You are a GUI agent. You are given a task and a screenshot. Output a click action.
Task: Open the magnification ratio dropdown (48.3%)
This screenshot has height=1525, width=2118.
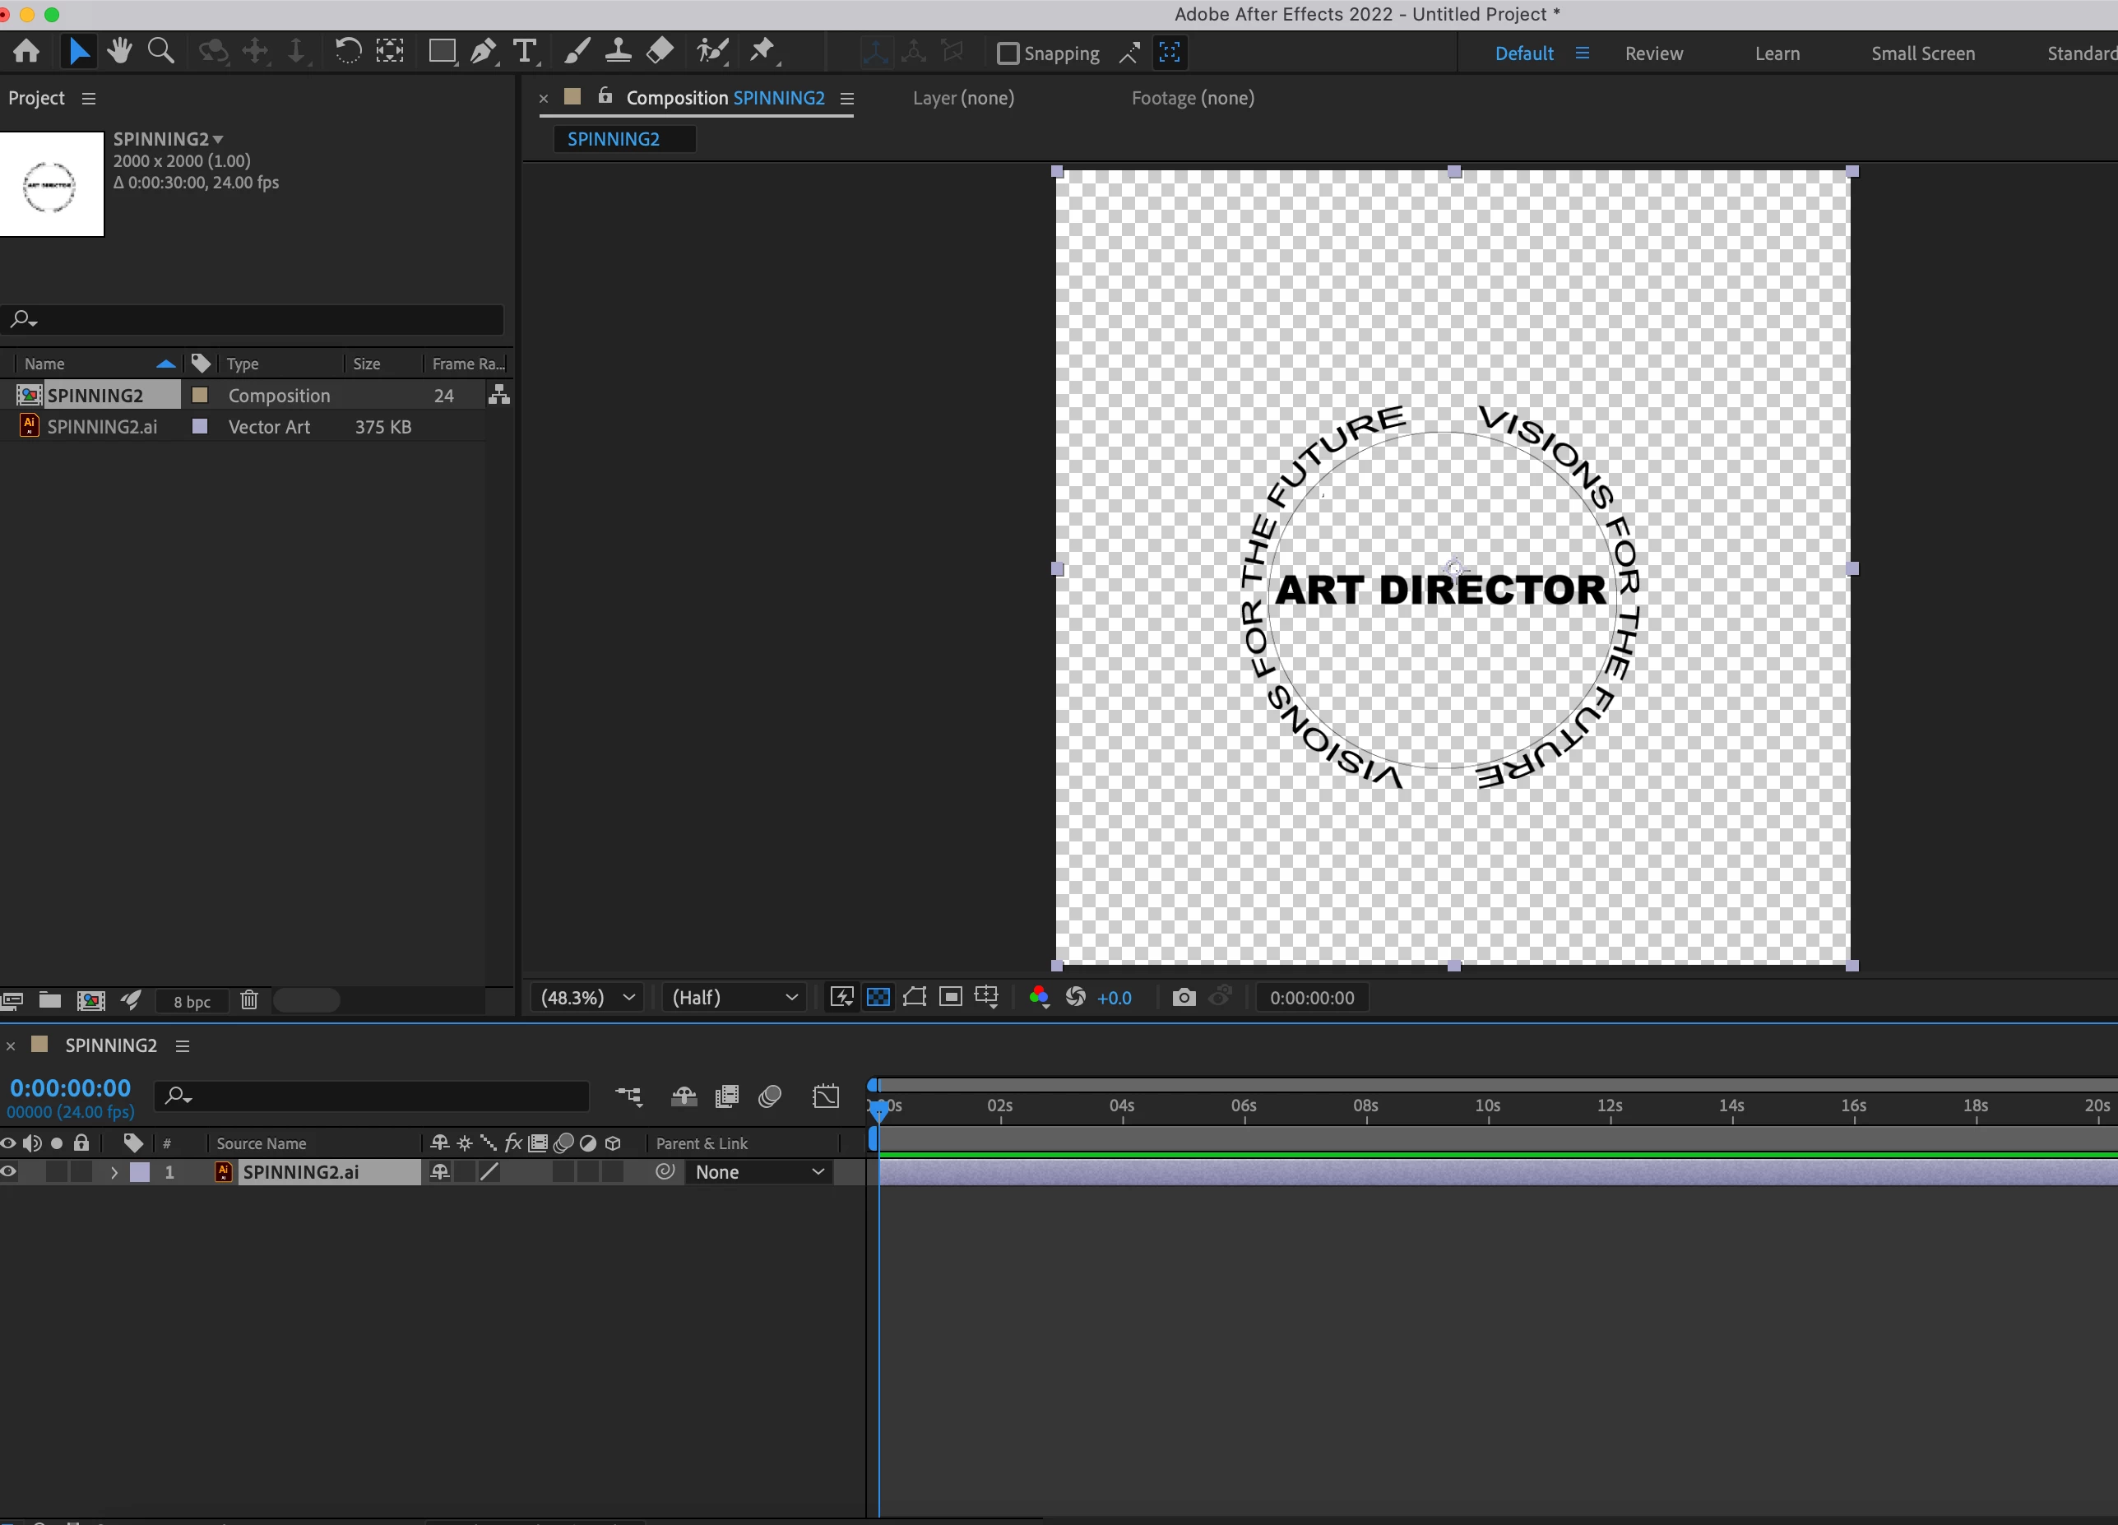[x=588, y=998]
